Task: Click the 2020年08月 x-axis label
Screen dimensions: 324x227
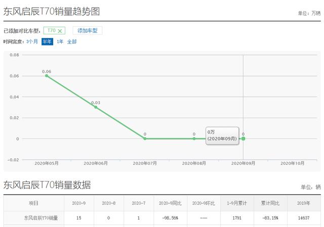Action: (194, 163)
